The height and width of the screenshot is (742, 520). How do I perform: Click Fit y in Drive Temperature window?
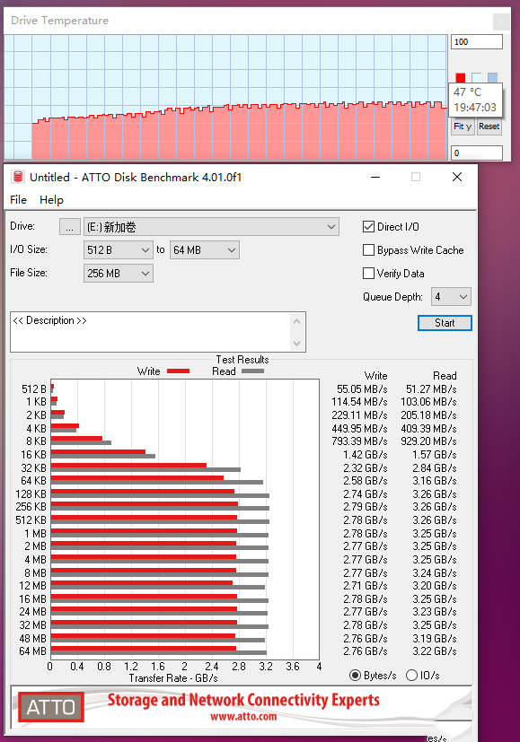click(463, 127)
